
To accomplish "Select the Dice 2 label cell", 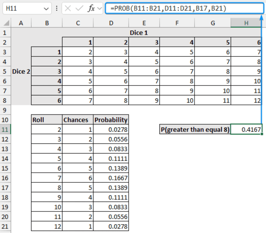I will [21, 71].
